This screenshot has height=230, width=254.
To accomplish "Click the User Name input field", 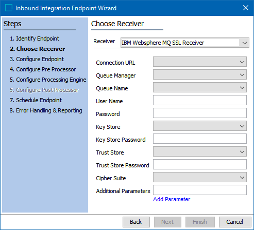I will 200,100.
